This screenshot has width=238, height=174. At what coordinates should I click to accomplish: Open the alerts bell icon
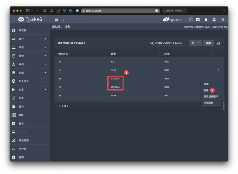pos(206,19)
